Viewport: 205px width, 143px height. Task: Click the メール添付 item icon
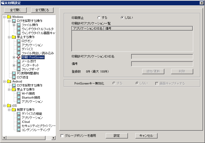(19, 61)
